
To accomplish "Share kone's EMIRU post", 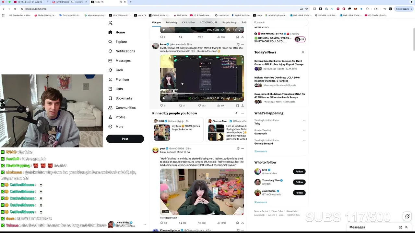I will point(242,105).
